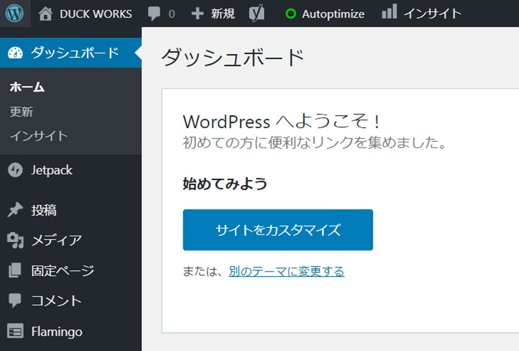Click the home icon beside DUCK WORKS
The height and width of the screenshot is (351, 519).
pos(45,14)
